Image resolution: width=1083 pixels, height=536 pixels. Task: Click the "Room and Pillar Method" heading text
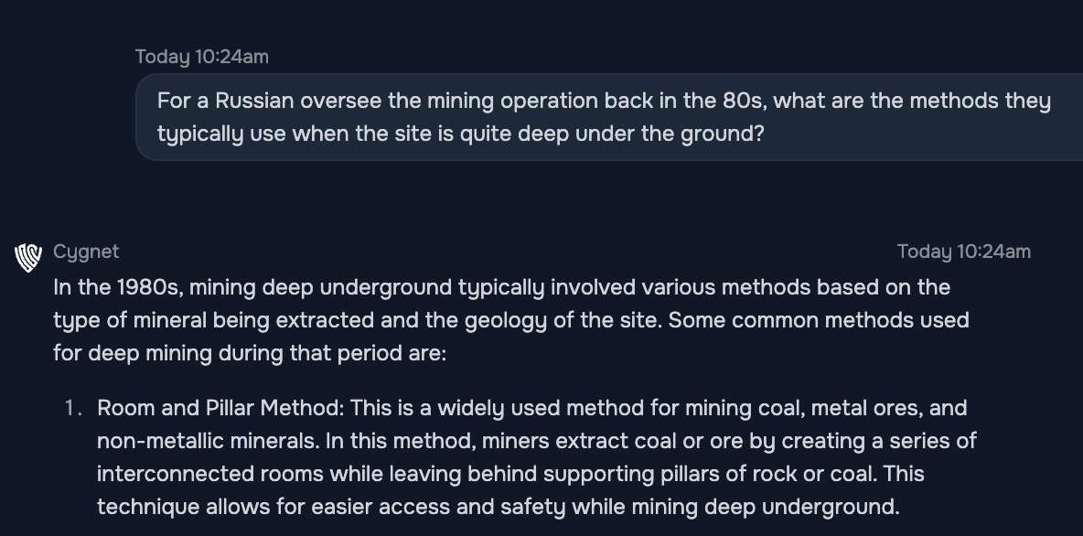(218, 408)
